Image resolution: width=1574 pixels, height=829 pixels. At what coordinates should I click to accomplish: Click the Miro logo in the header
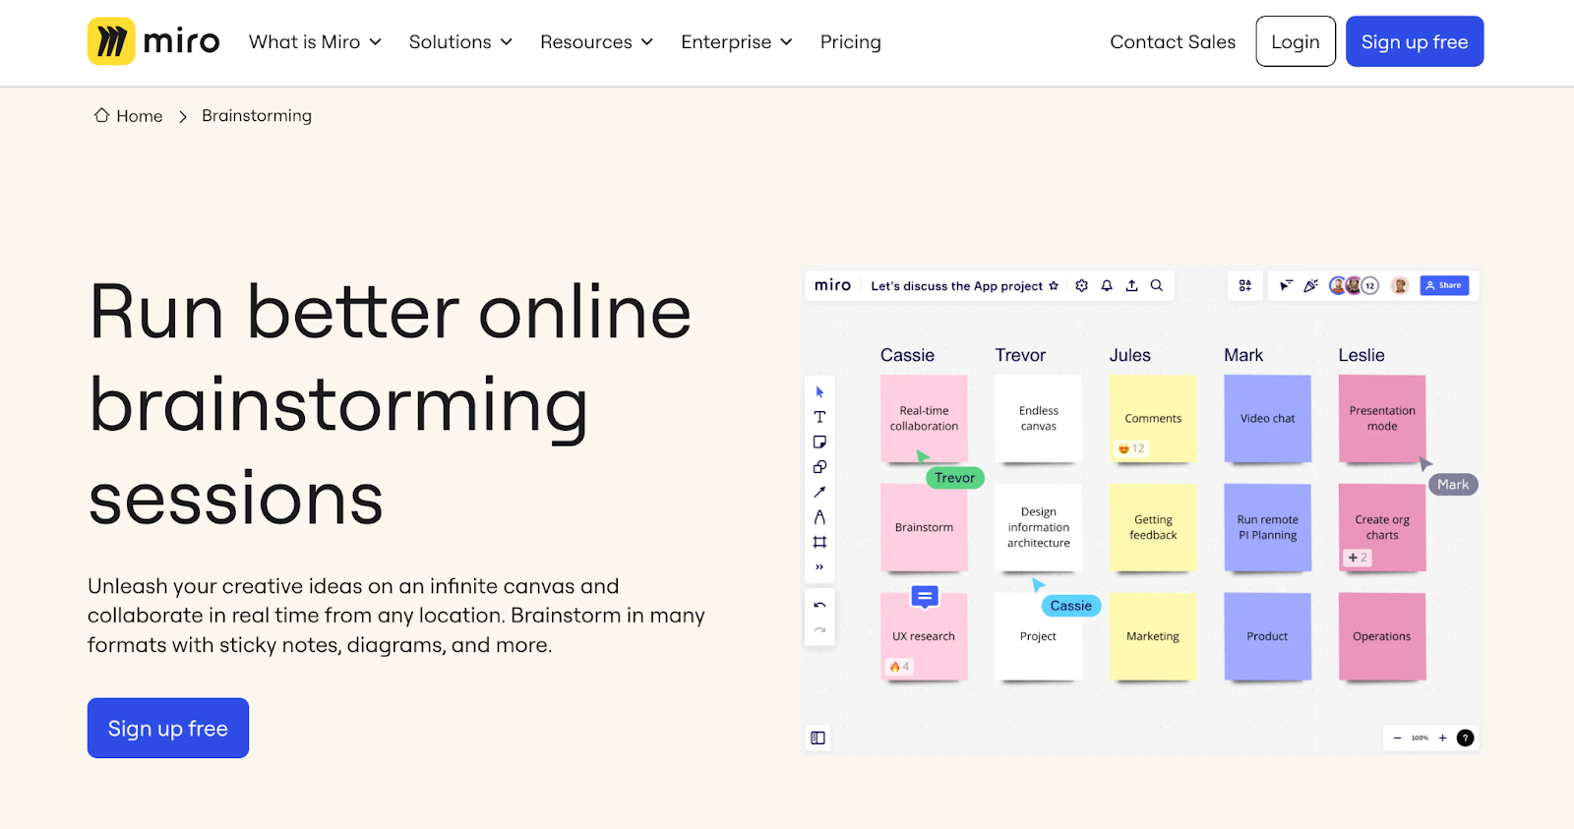tap(153, 41)
